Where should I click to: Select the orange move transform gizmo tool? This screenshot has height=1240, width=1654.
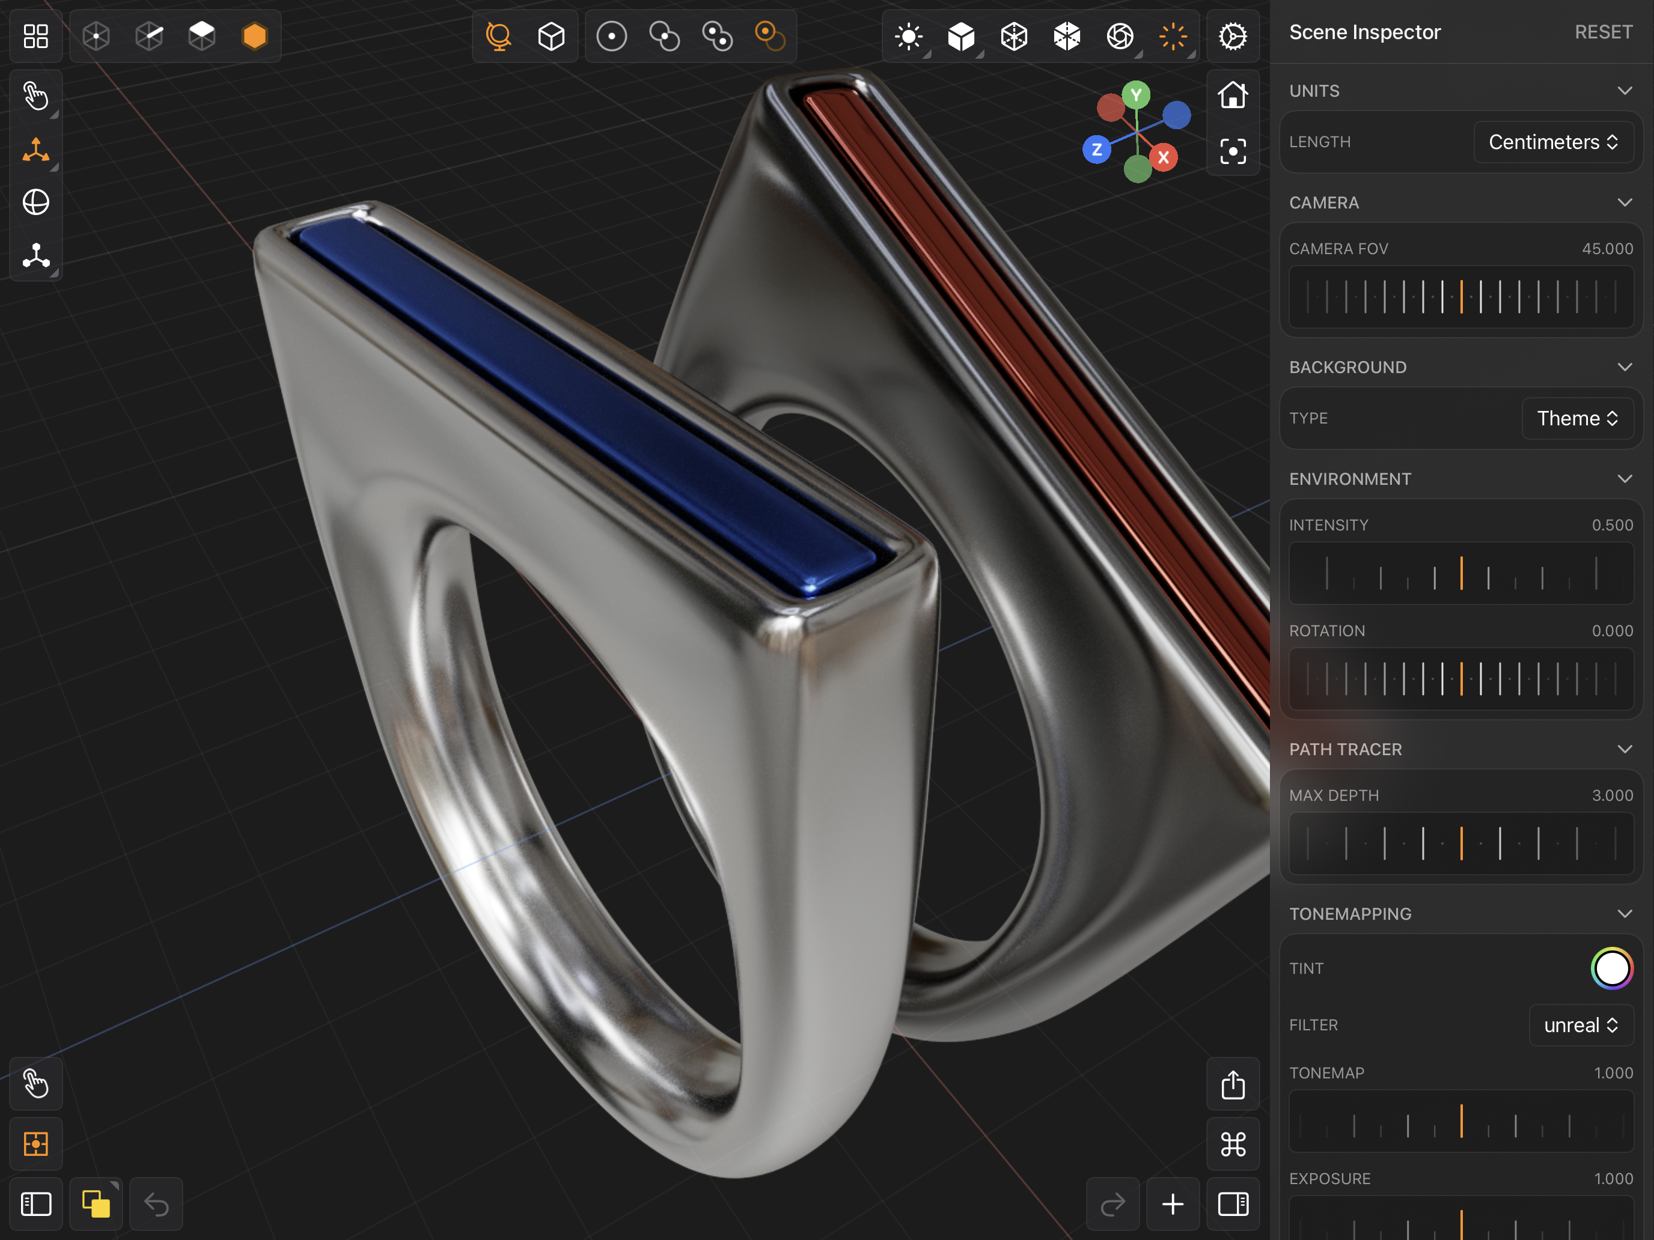(36, 150)
